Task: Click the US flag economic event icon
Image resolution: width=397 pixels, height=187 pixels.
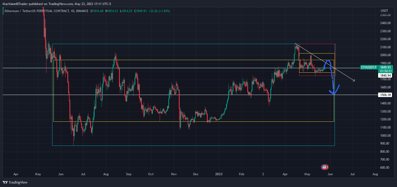Action: click(325, 167)
